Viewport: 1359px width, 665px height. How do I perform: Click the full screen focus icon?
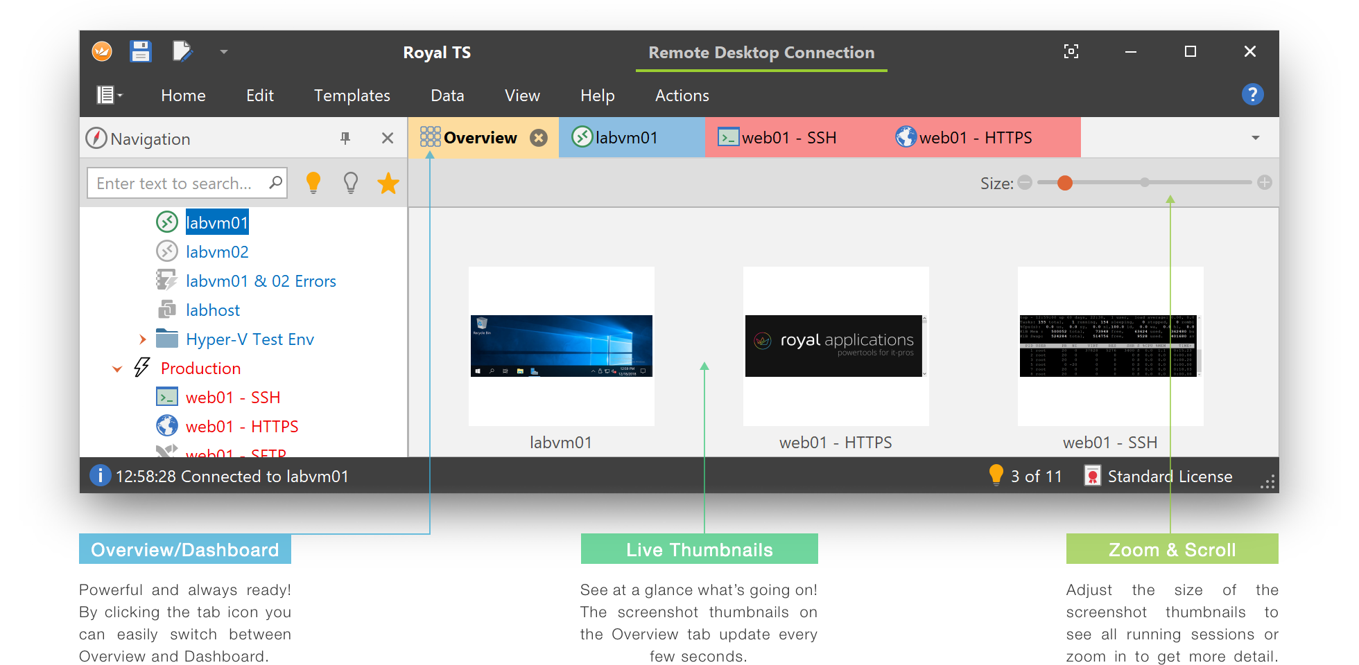coord(1071,52)
